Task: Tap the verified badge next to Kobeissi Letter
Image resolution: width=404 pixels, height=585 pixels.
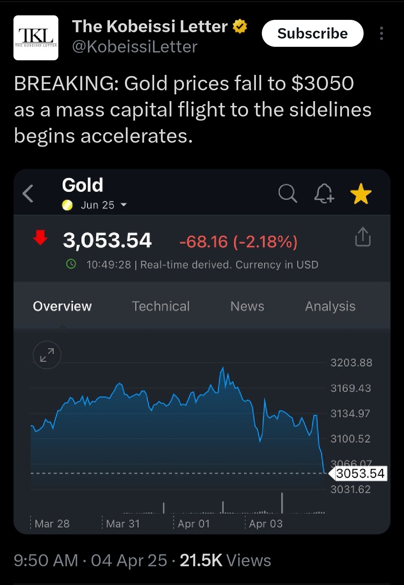Action: click(240, 27)
